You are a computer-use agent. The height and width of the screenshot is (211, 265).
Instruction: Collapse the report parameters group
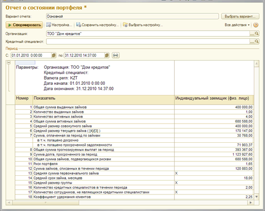(9, 63)
